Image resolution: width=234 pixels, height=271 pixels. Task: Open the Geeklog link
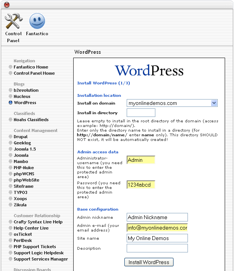[22, 143]
